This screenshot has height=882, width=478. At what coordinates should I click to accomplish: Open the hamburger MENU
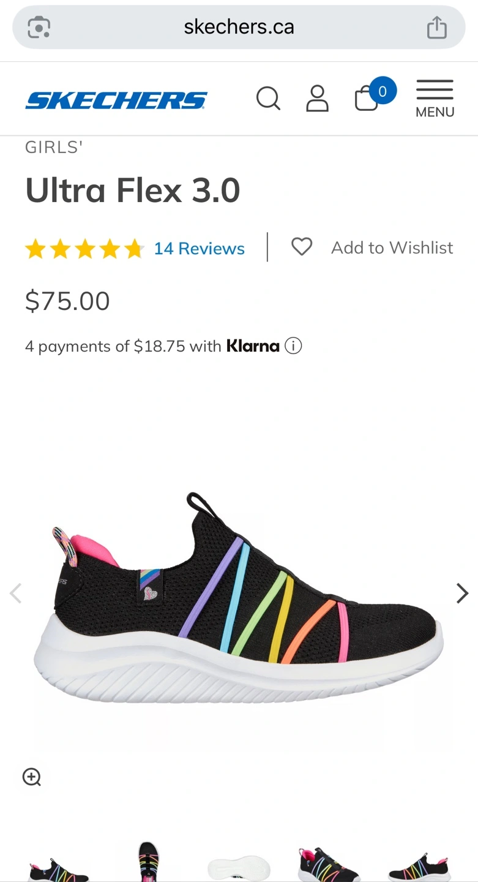[435, 98]
